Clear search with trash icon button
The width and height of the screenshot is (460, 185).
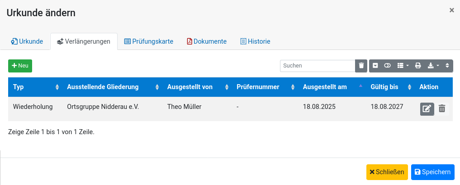click(361, 66)
